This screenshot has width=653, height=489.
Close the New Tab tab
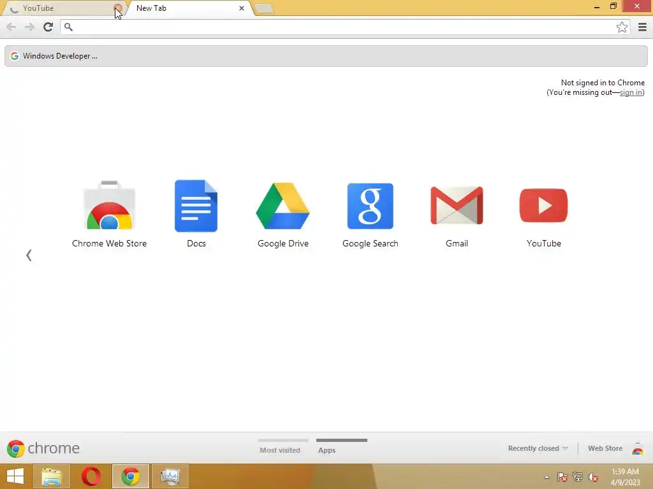click(242, 8)
